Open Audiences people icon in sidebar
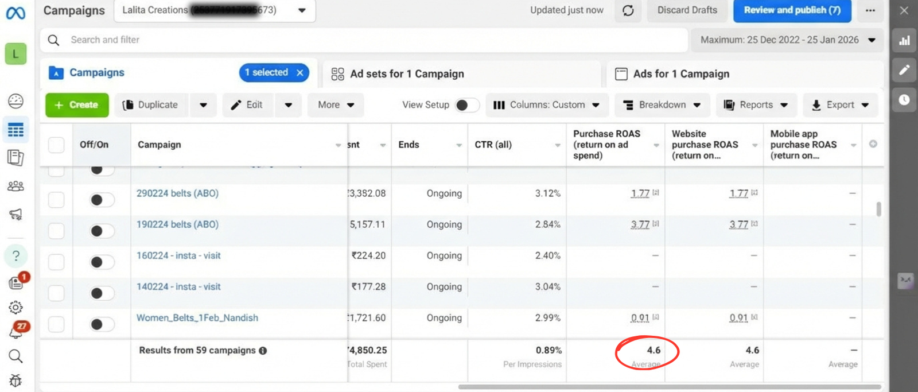Screen dimensions: 918x392 click(15, 186)
